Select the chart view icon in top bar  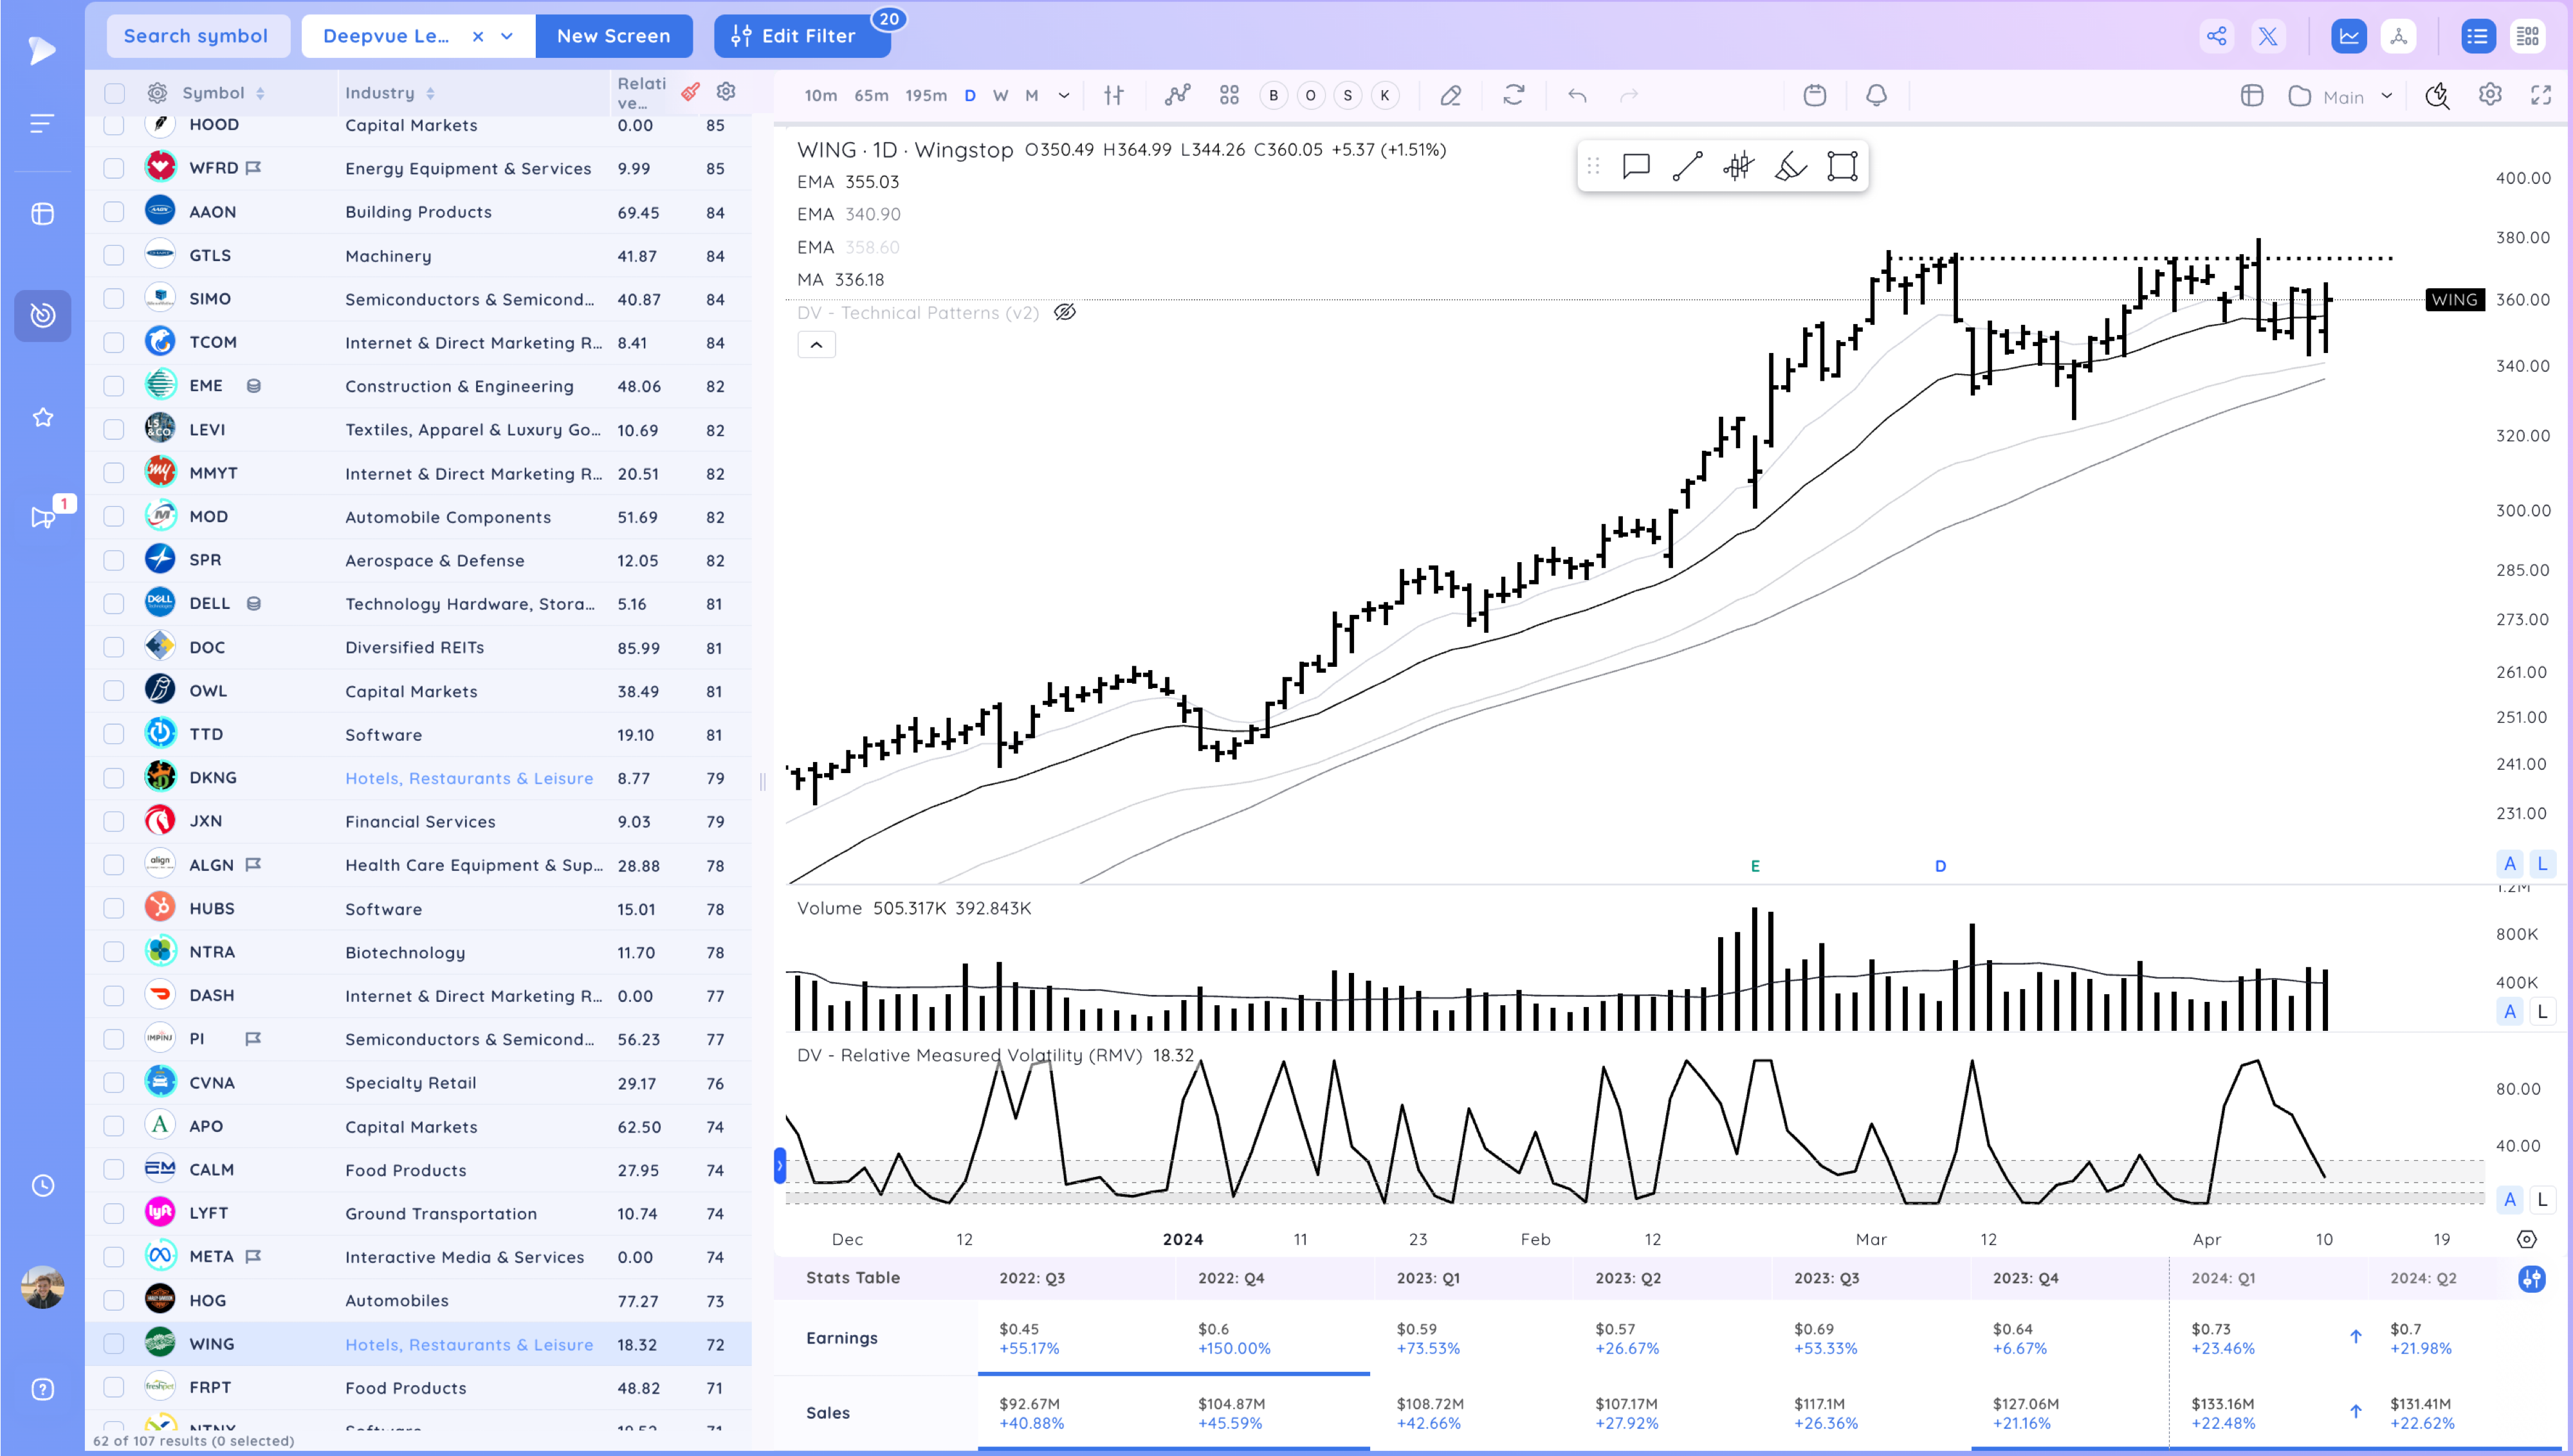pyautogui.click(x=2348, y=36)
